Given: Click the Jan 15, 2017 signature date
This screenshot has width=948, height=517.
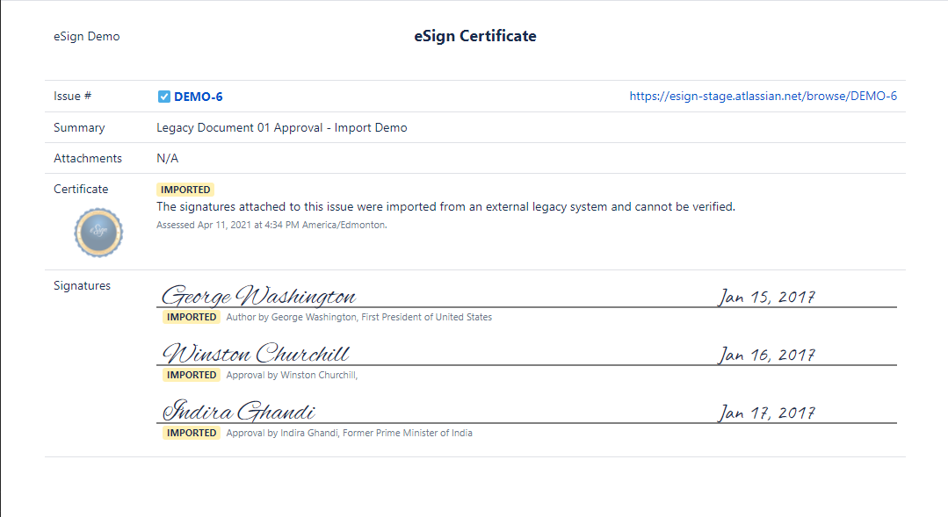Looking at the screenshot, I should coord(767,297).
